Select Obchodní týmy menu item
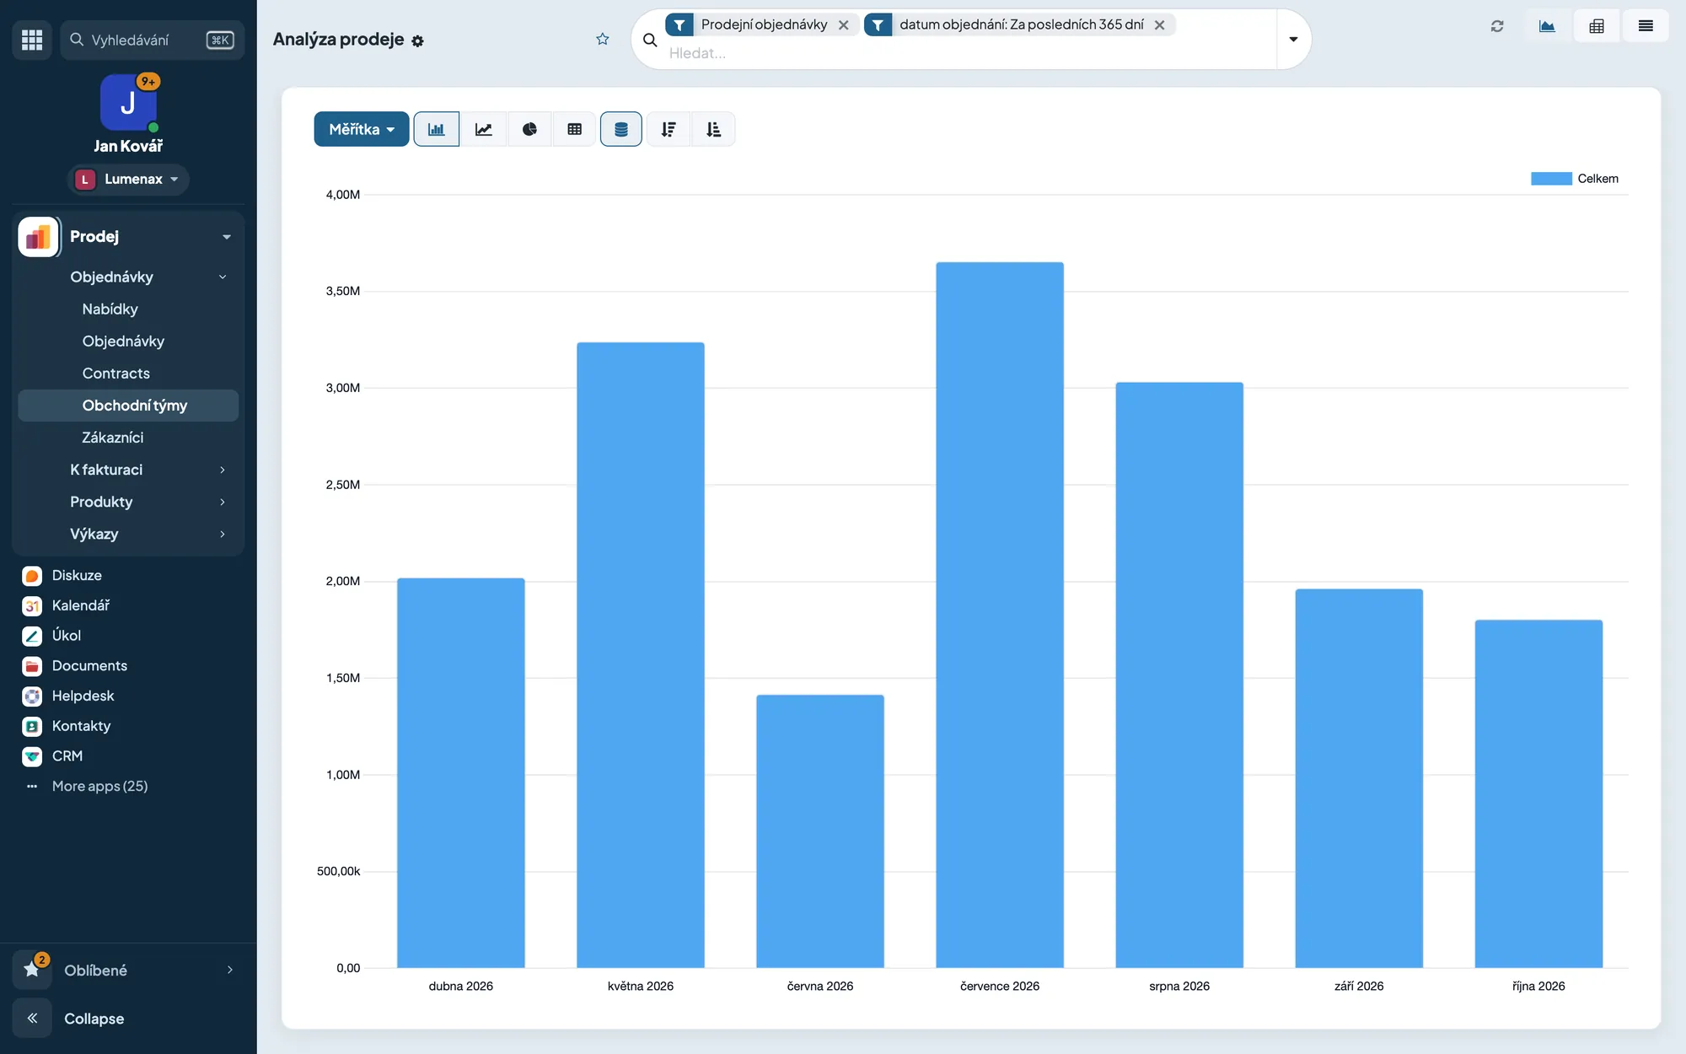The width and height of the screenshot is (1686, 1054). [128, 406]
